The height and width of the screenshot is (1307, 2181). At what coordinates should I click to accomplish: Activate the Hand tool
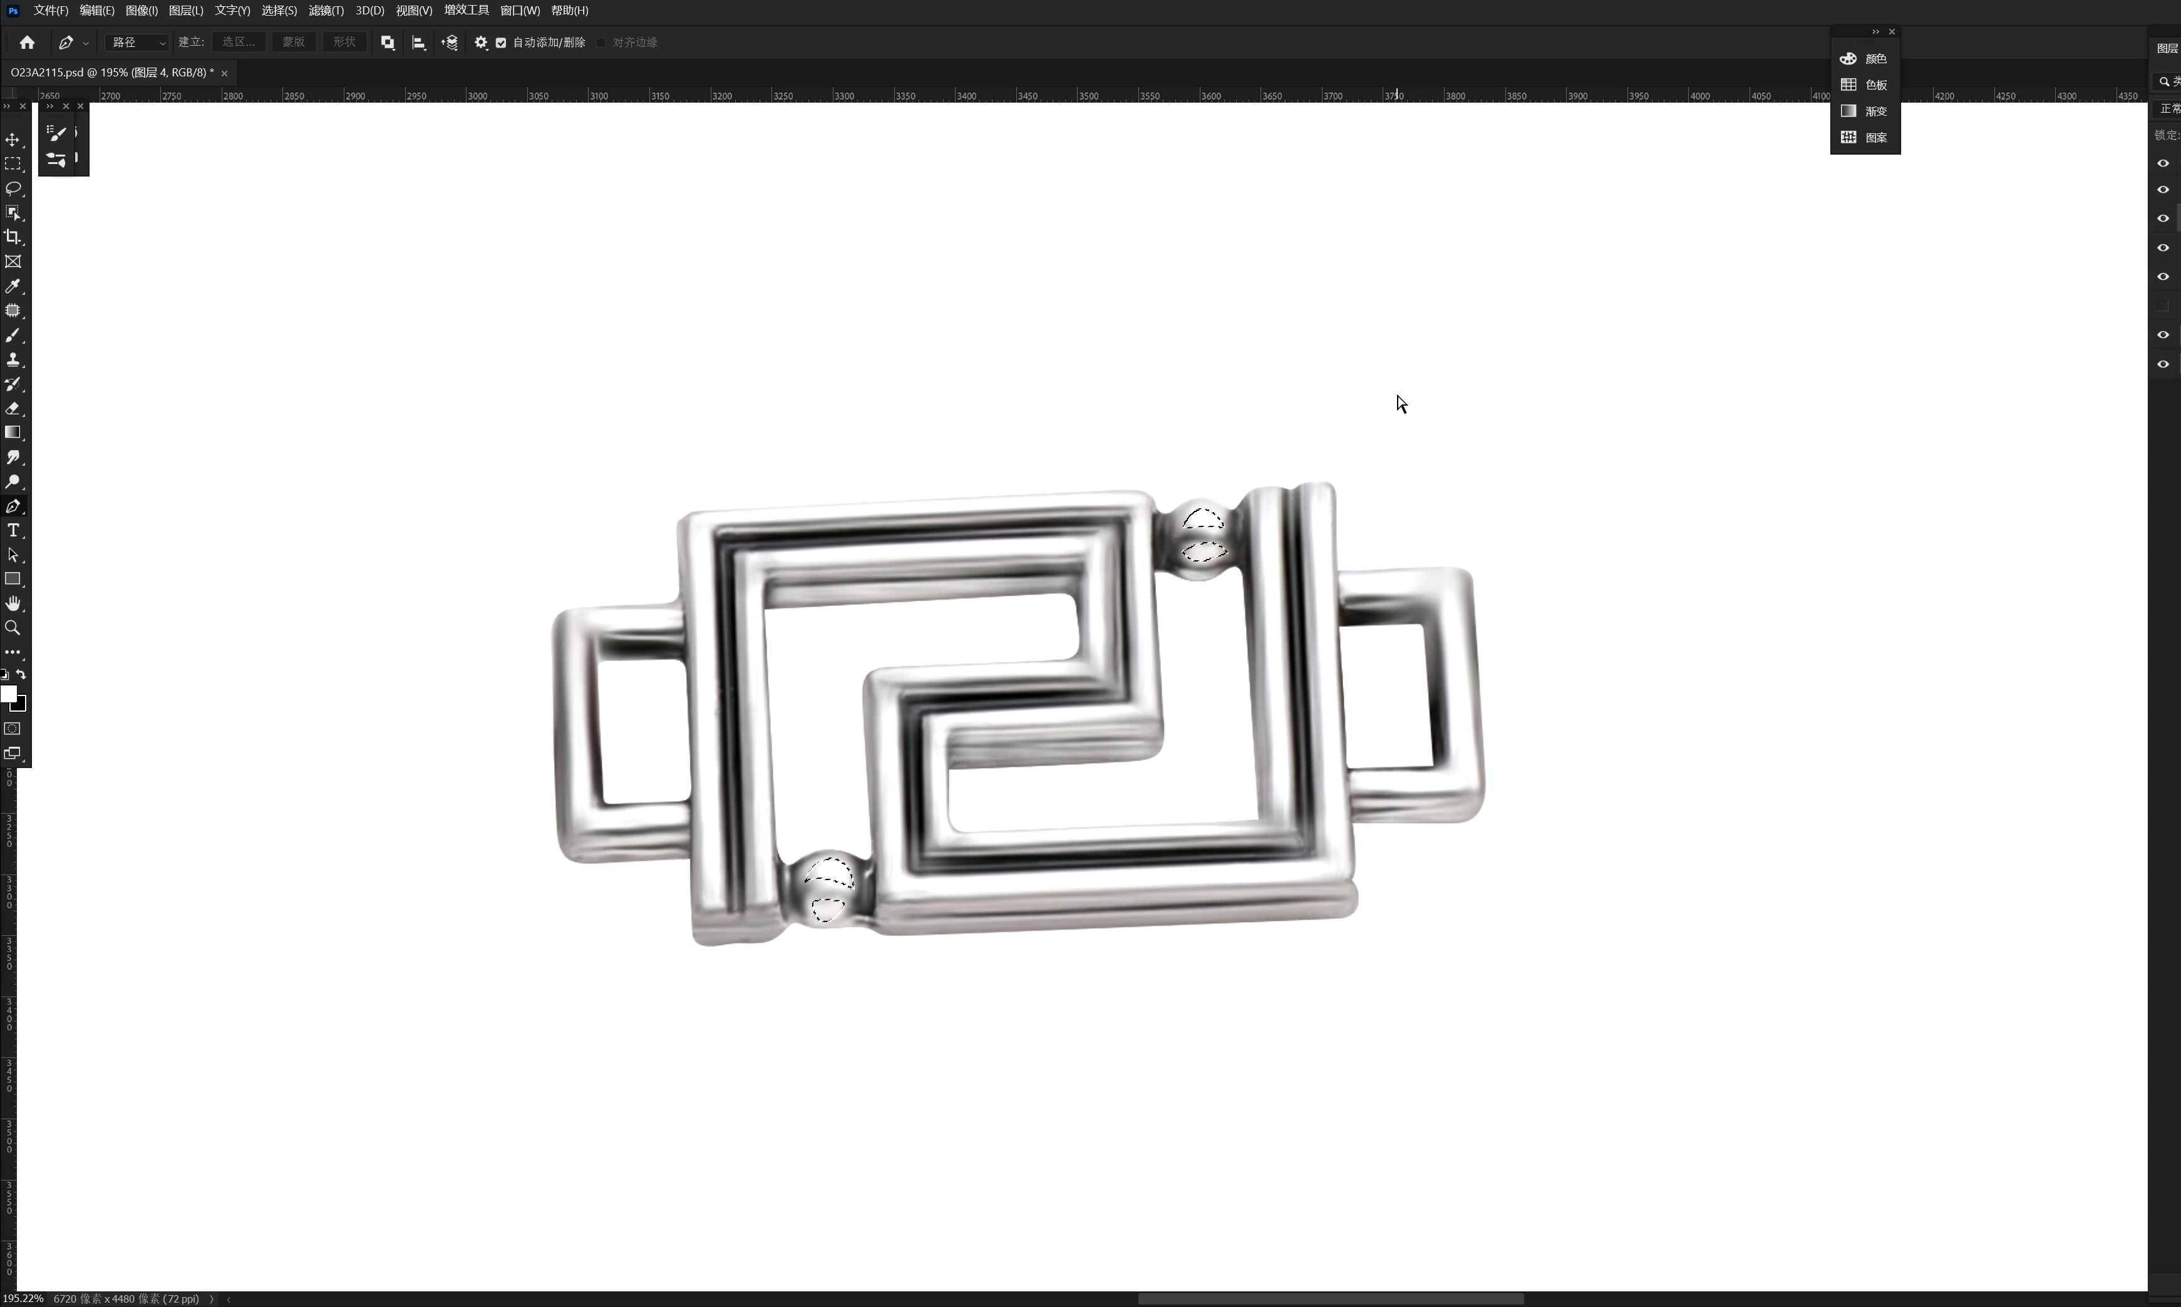point(13,603)
